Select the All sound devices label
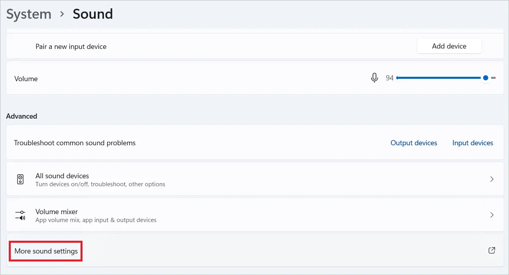509x275 pixels. point(62,176)
